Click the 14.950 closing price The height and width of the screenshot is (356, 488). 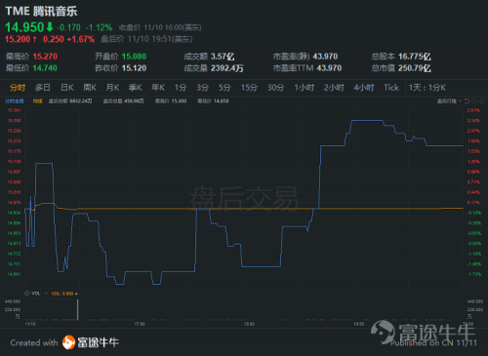[24, 27]
